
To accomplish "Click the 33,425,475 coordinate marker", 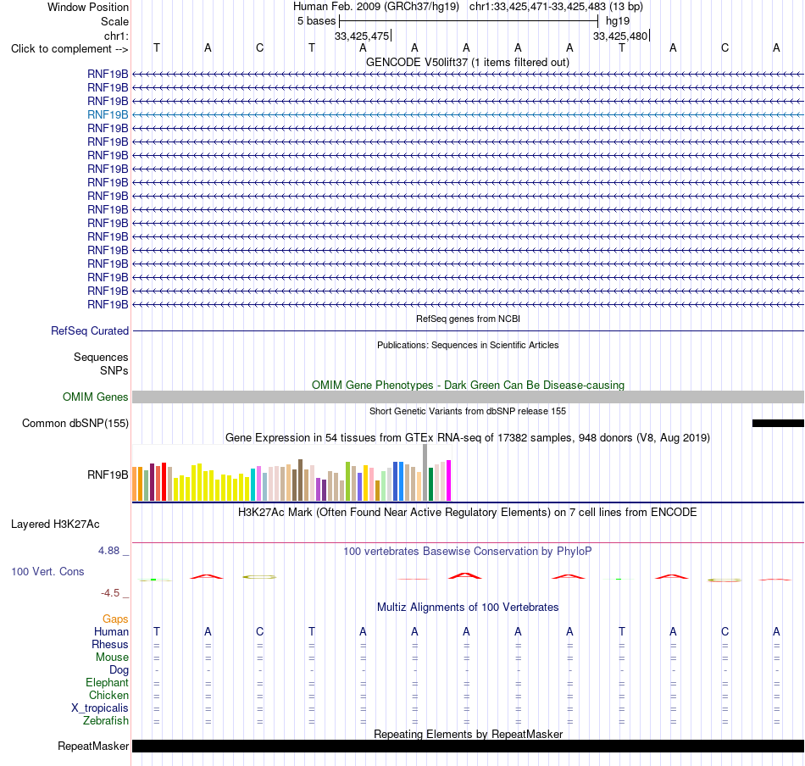I will tap(362, 36).
